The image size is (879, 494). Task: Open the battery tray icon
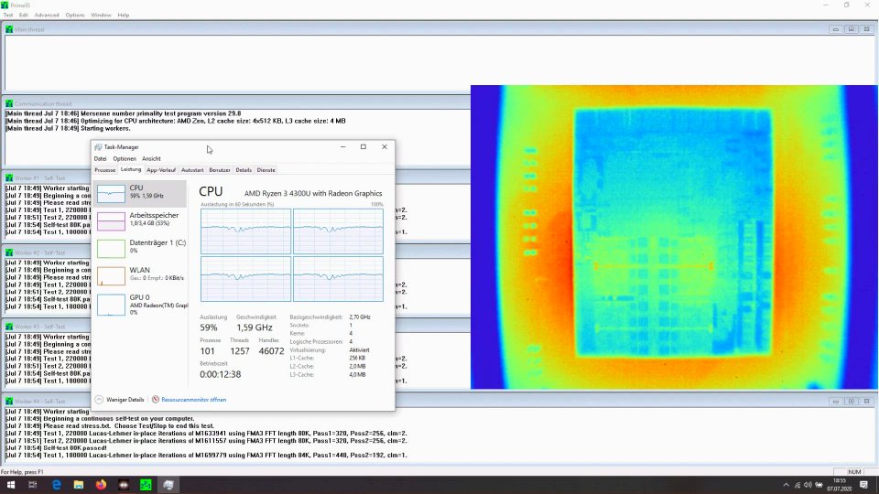point(819,485)
